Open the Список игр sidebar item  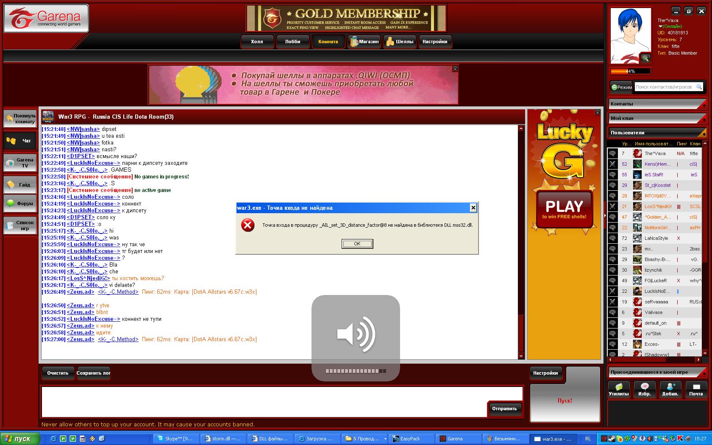(x=20, y=225)
